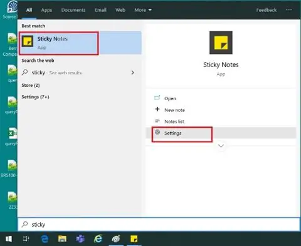Click magnifier icon in search box
Image resolution: width=301 pixels, height=246 pixels.
click(24, 224)
